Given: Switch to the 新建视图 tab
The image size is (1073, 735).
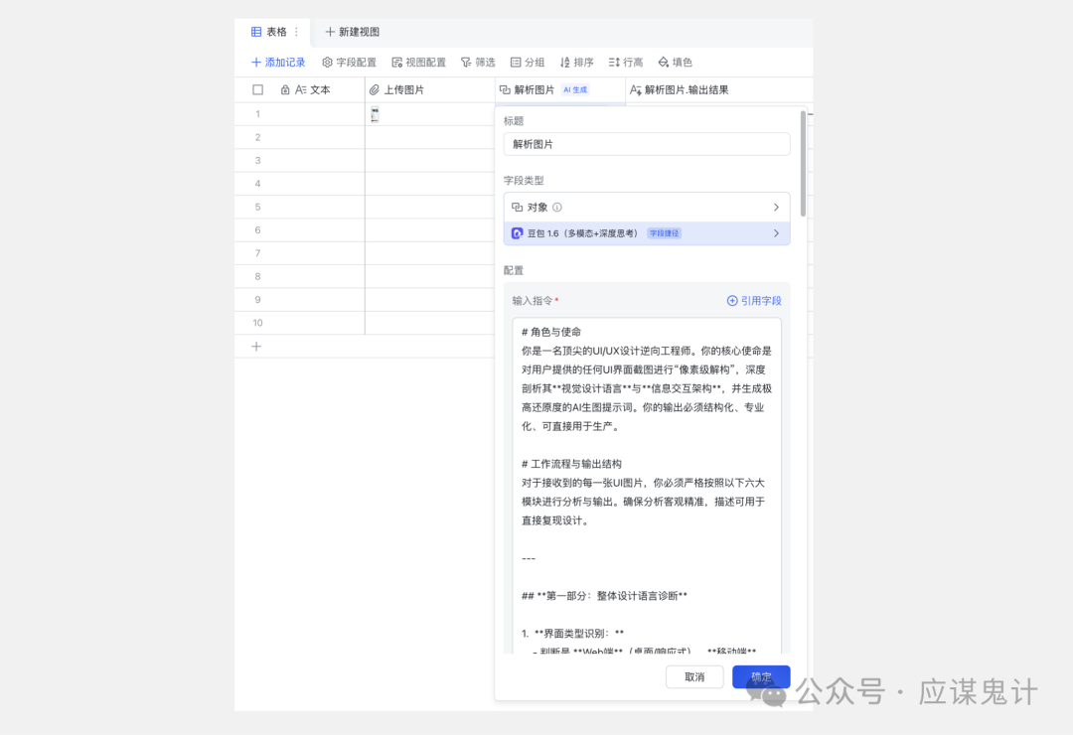Looking at the screenshot, I should (352, 31).
